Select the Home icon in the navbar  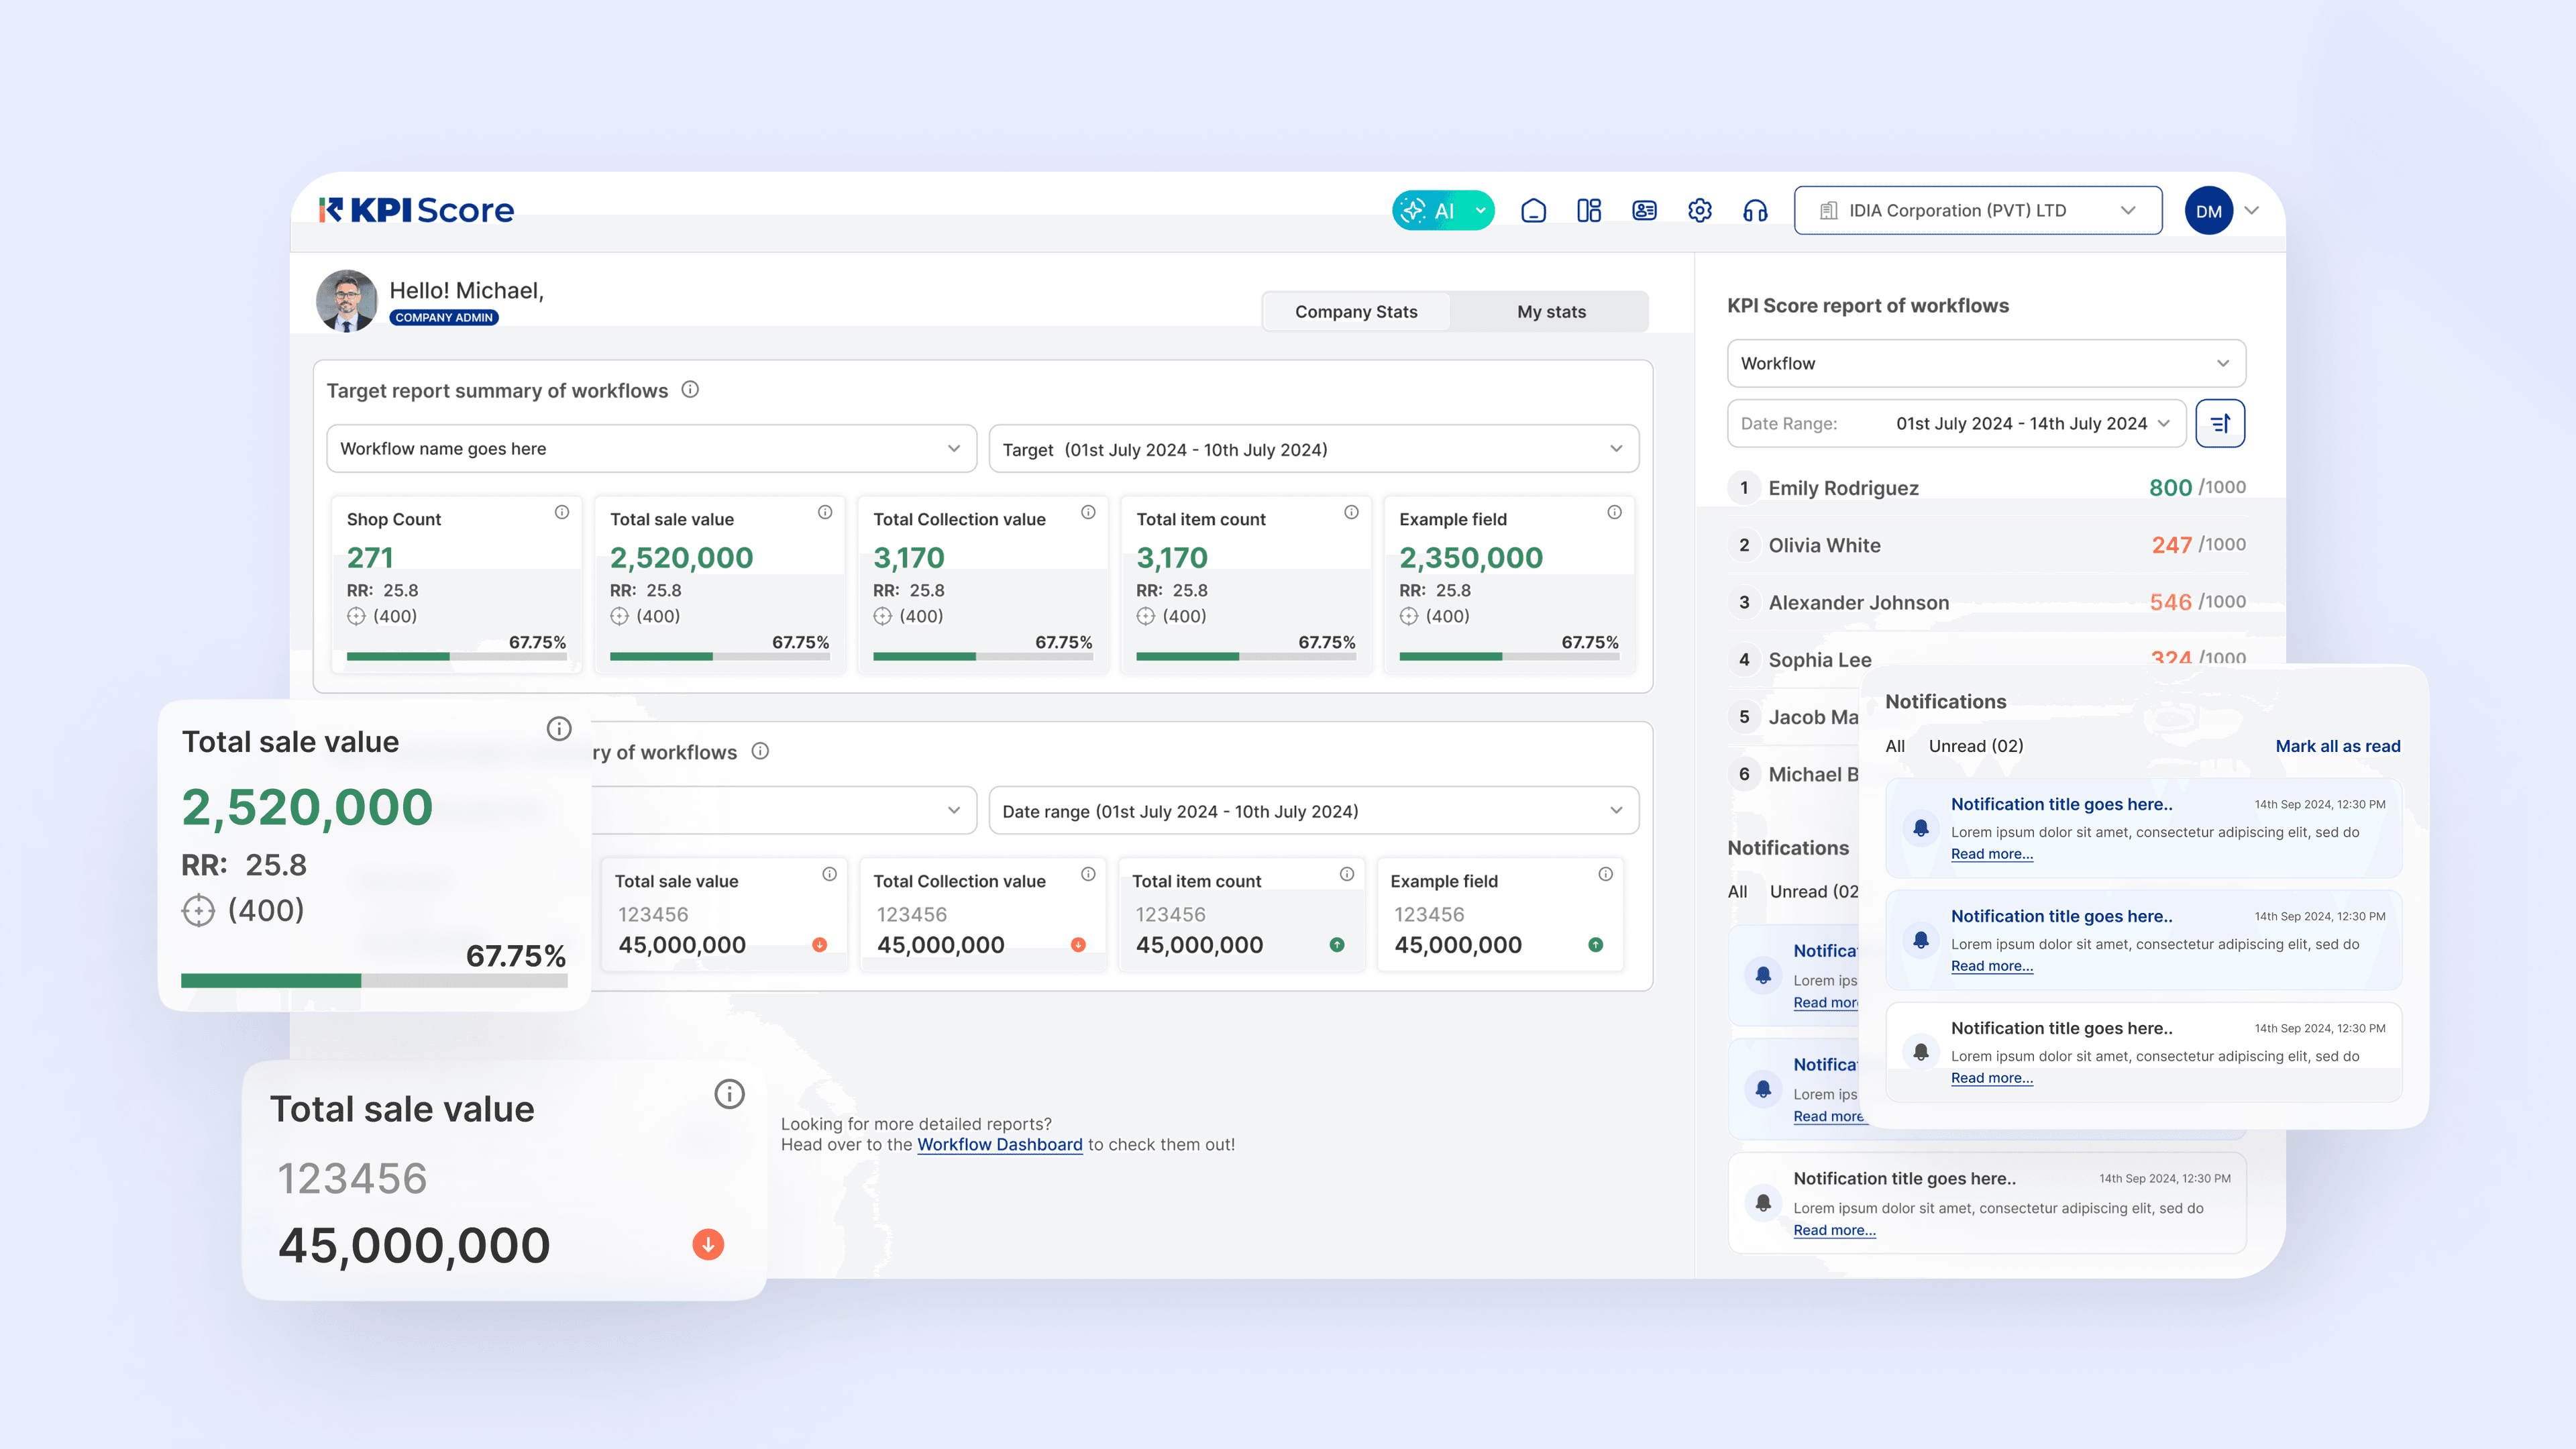pyautogui.click(x=1533, y=210)
